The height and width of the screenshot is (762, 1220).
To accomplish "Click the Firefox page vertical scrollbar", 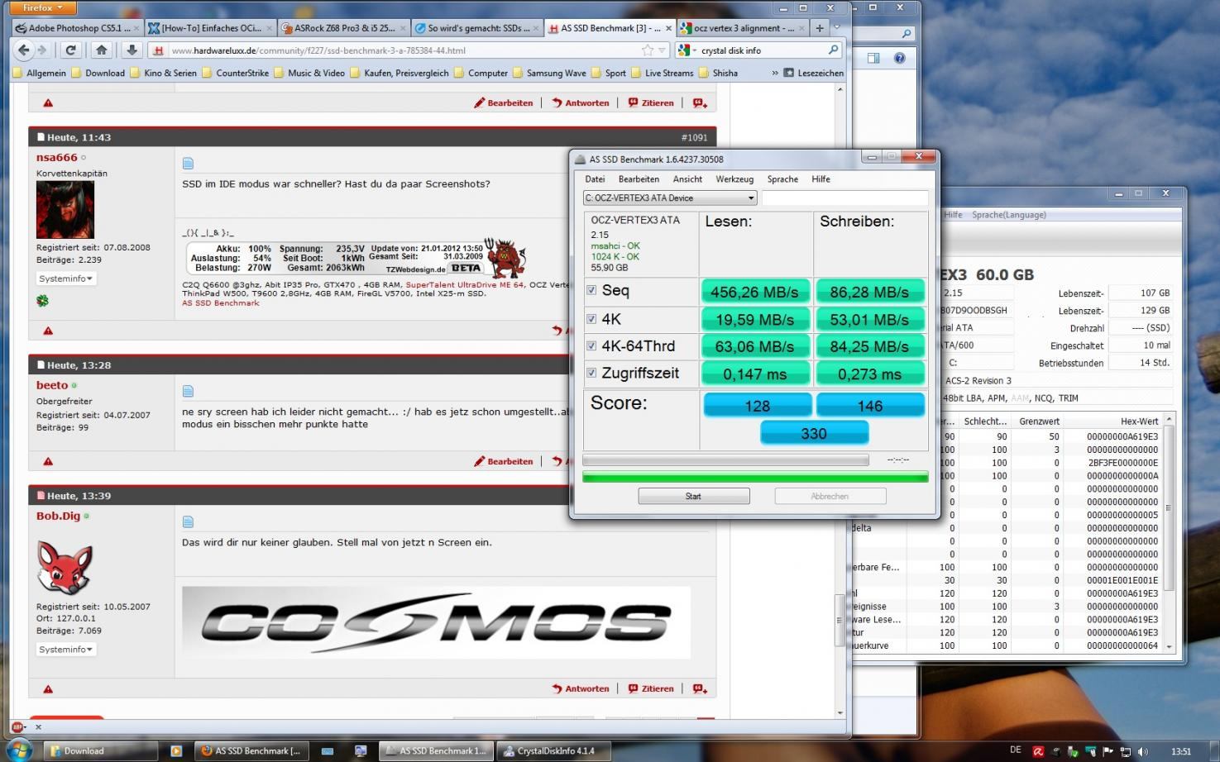I will 840,401.
